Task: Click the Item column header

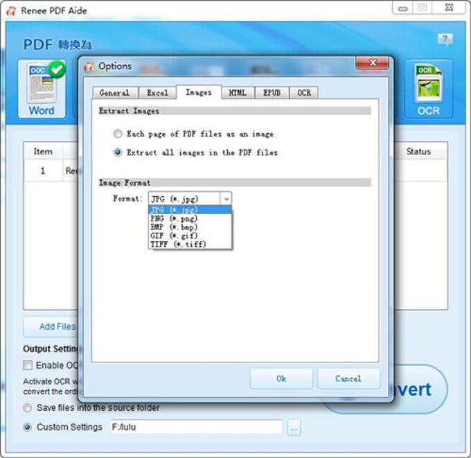Action: click(x=43, y=152)
